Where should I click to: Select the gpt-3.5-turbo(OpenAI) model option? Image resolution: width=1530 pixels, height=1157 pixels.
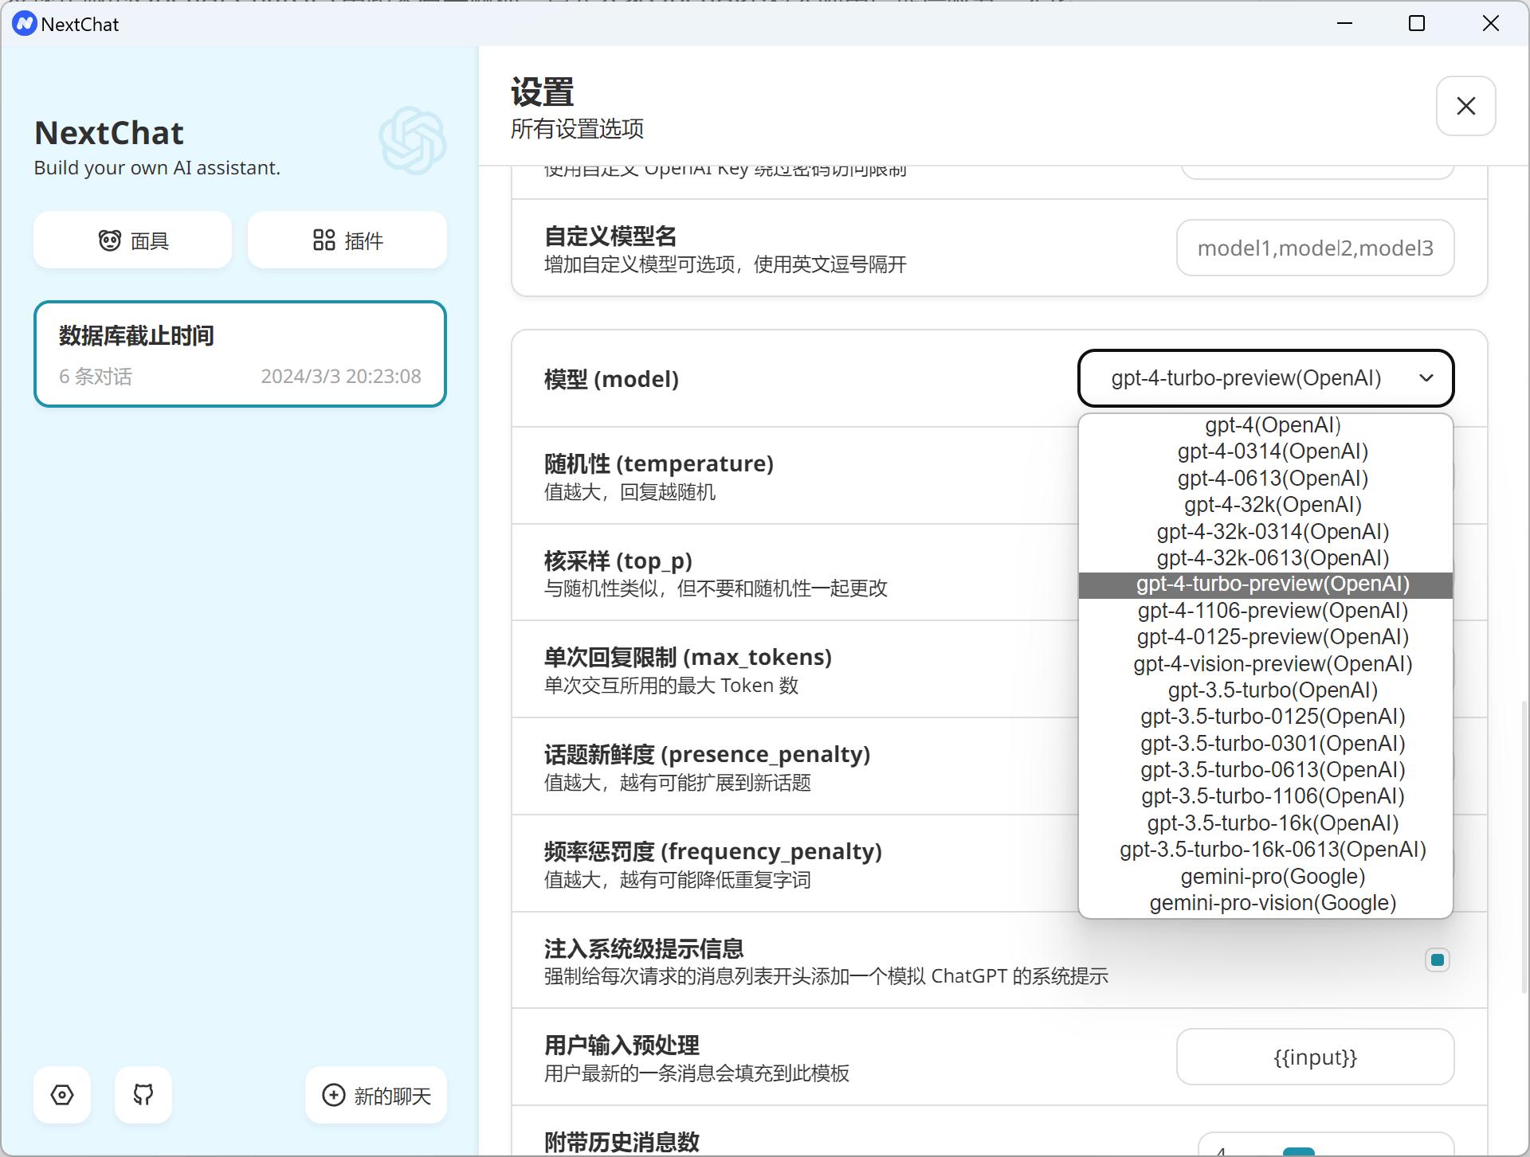tap(1272, 690)
